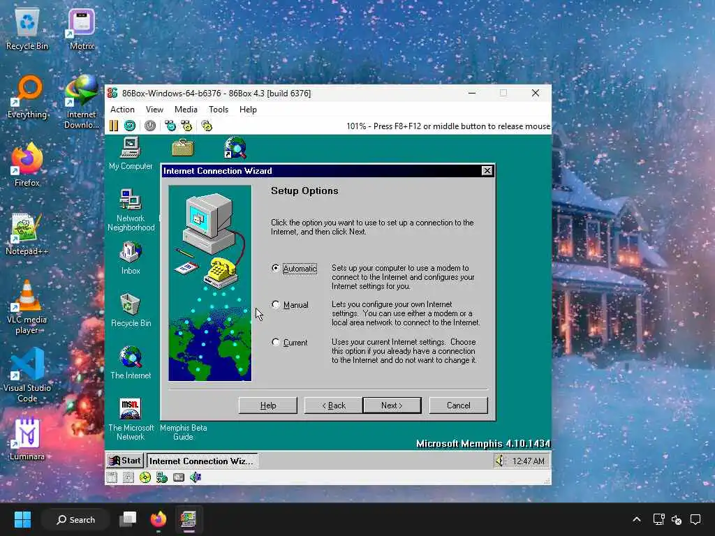This screenshot has height=536, width=715.
Task: Open the notification icon at the taskbar's end
Action: [x=695, y=519]
